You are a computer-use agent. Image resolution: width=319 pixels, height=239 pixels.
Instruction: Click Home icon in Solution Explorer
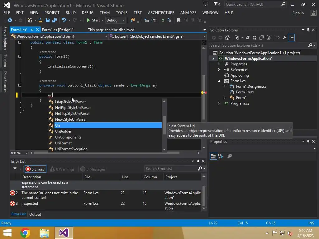click(227, 38)
